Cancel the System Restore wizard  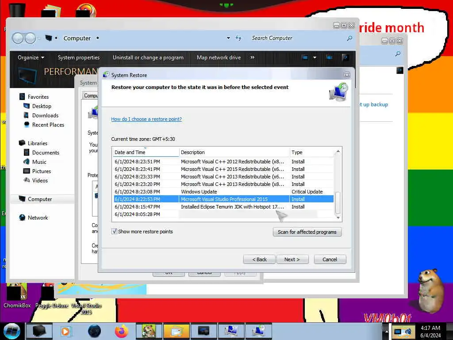coord(330,259)
